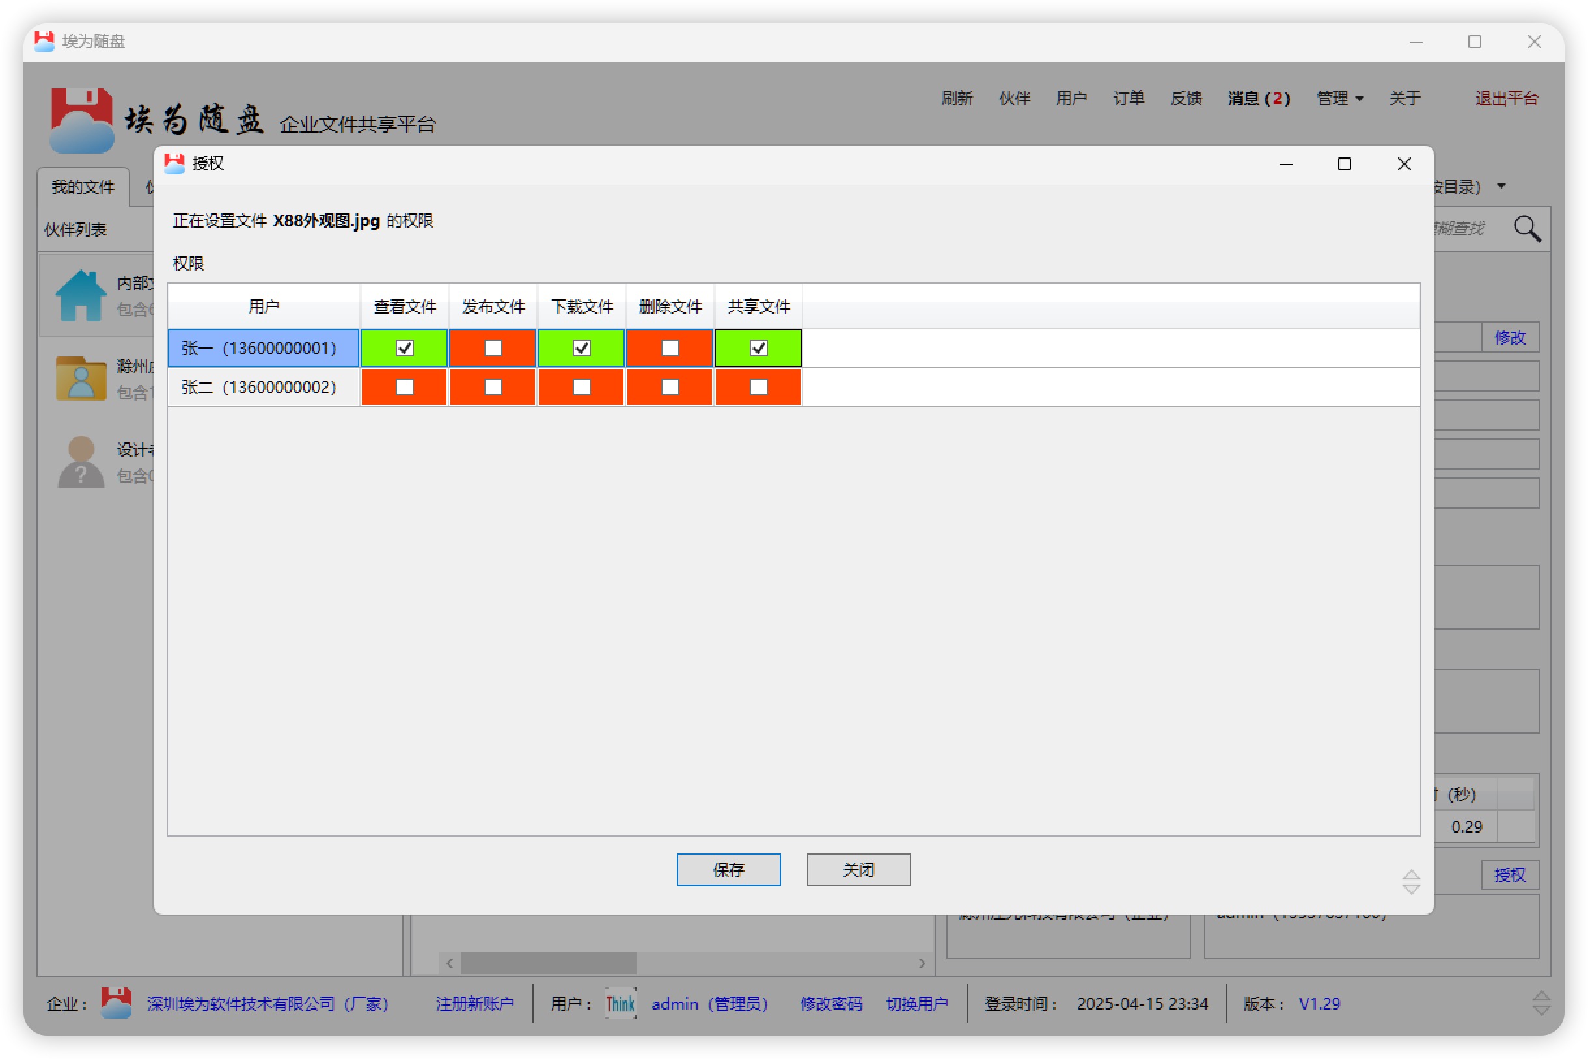Enable 查看文件 for 张二 (13600000002)
Image resolution: width=1588 pixels, height=1059 pixels.
pyautogui.click(x=404, y=387)
